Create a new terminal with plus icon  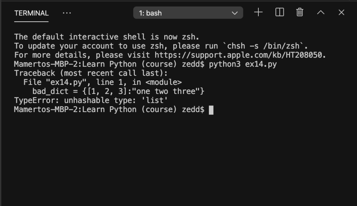point(258,12)
